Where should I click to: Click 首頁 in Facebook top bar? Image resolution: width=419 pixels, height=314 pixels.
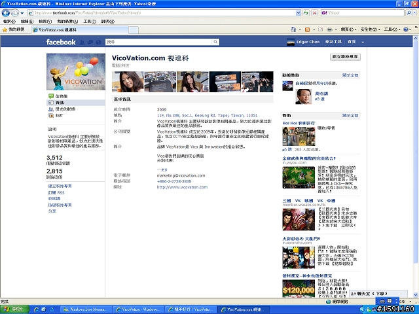(352, 42)
